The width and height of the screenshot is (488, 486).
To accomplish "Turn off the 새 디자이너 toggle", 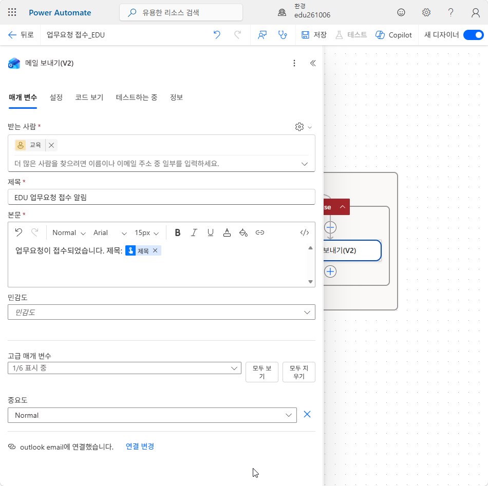I will [x=474, y=35].
